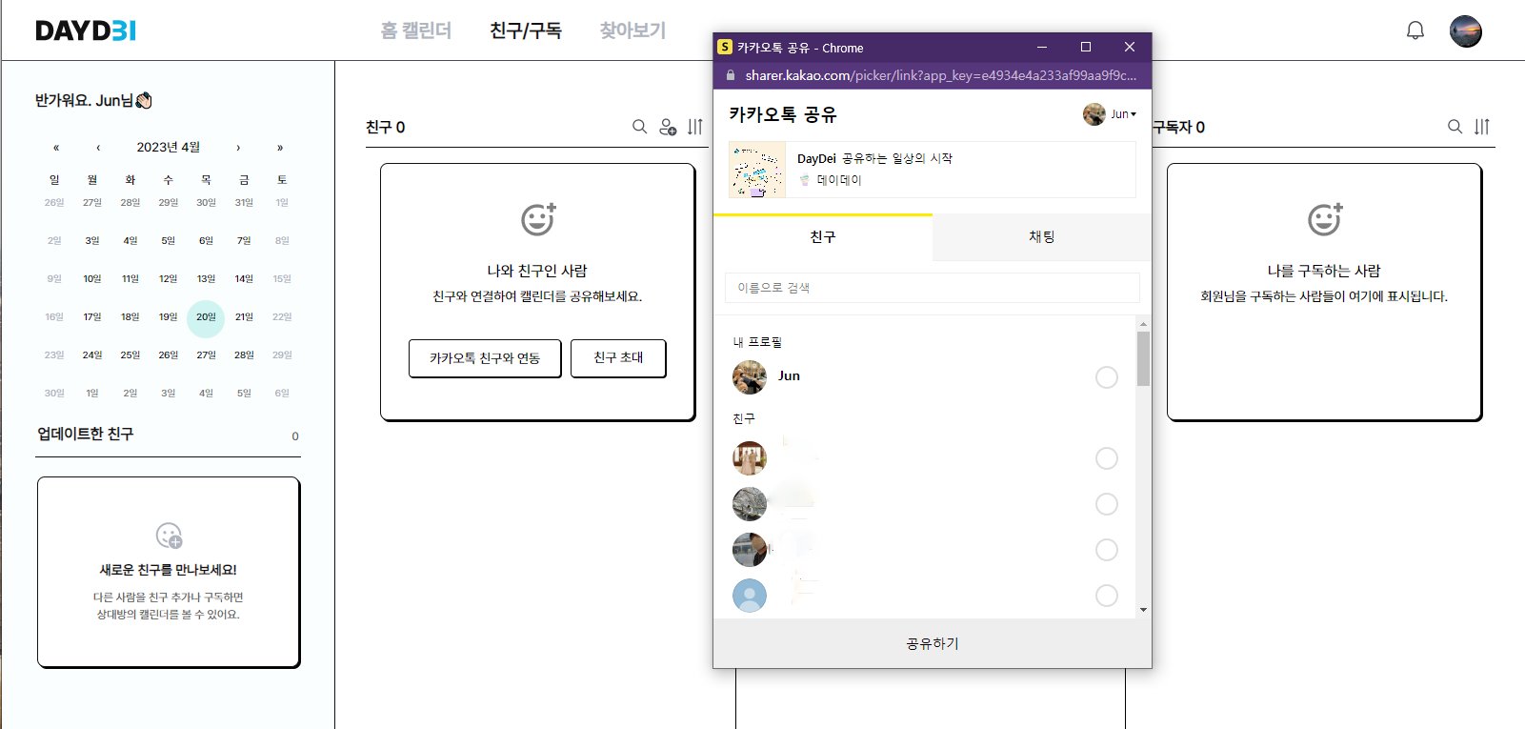Select April 3 in the calendar

92,241
